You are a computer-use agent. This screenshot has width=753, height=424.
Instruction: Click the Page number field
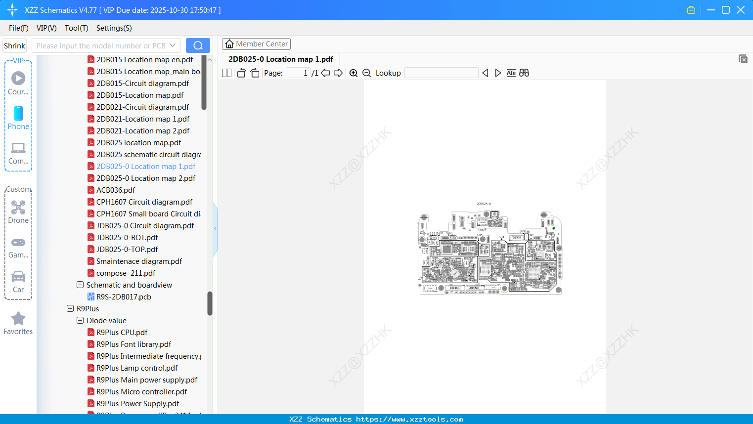coord(298,73)
